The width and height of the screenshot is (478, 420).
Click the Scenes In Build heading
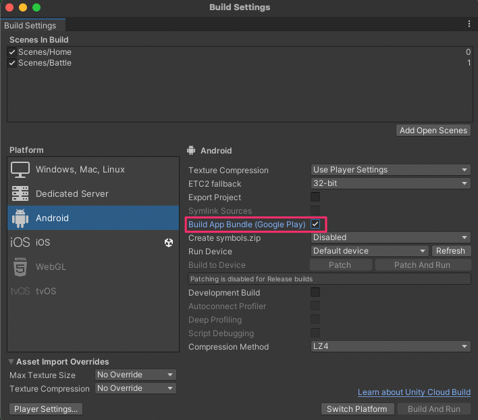point(39,40)
